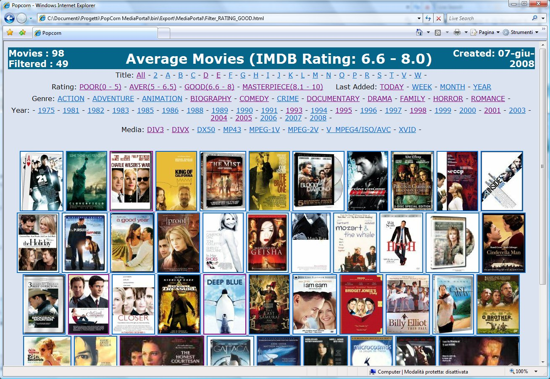The height and width of the screenshot is (379, 550).
Task: Open the Strumenti menu
Action: [521, 32]
